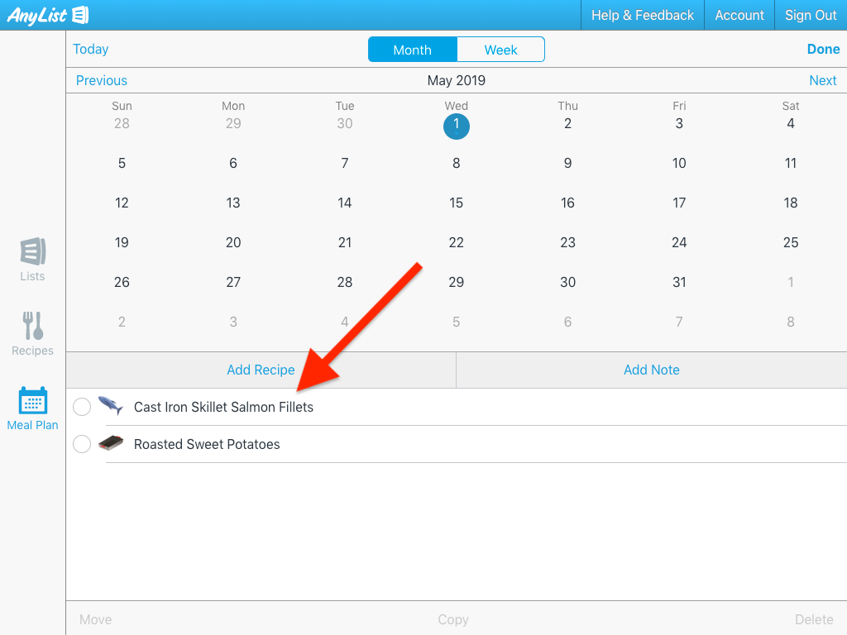Click Sign Out
Image resolution: width=847 pixels, height=635 pixels.
pyautogui.click(x=811, y=15)
